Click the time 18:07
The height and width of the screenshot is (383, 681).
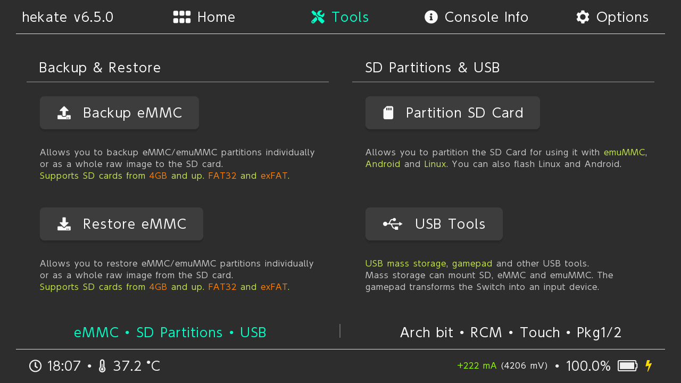64,366
